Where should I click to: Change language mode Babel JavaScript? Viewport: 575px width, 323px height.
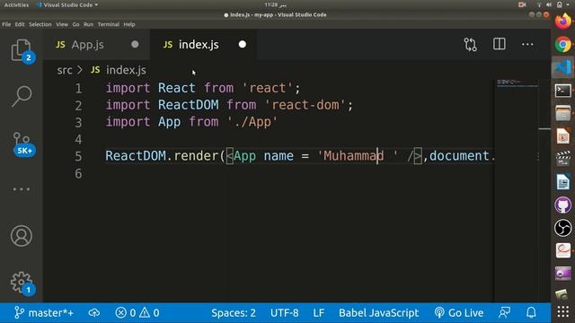[x=378, y=313]
